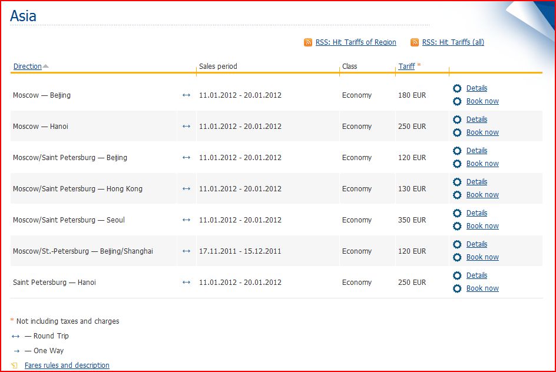Select the '130 EUR' tariff value
Image resolution: width=556 pixels, height=372 pixels.
click(412, 189)
